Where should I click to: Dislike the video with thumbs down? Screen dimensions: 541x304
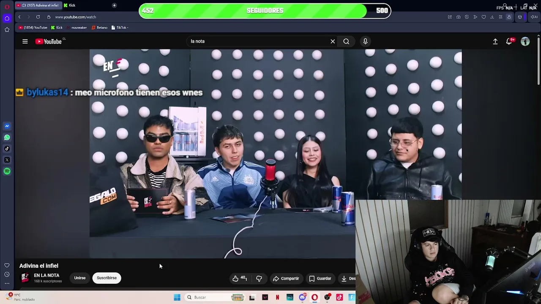(259, 278)
